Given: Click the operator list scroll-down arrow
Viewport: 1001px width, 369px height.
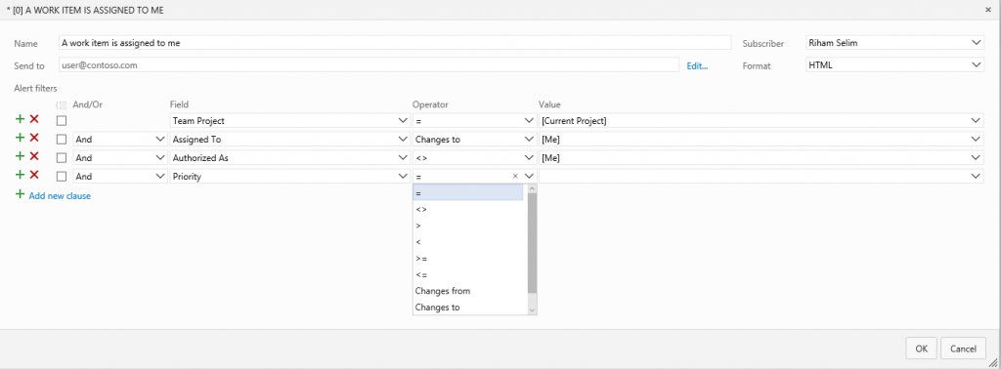Looking at the screenshot, I should point(533,309).
